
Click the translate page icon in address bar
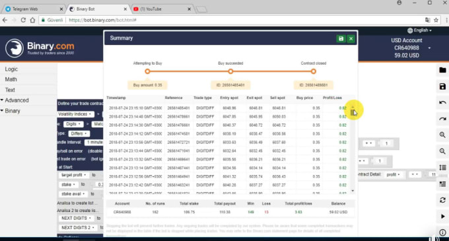coord(427,20)
